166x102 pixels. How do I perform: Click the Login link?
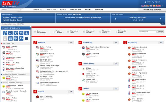click(149, 2)
